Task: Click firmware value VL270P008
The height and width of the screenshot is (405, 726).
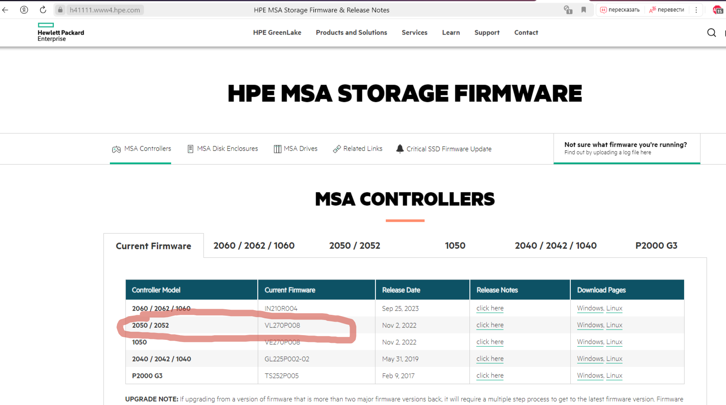Action: 282,325
